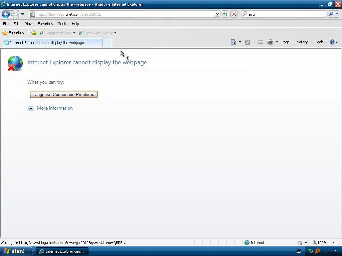Image resolution: width=342 pixels, height=256 pixels.
Task: Open the zoom level dropdown arrow
Action: coord(333,243)
